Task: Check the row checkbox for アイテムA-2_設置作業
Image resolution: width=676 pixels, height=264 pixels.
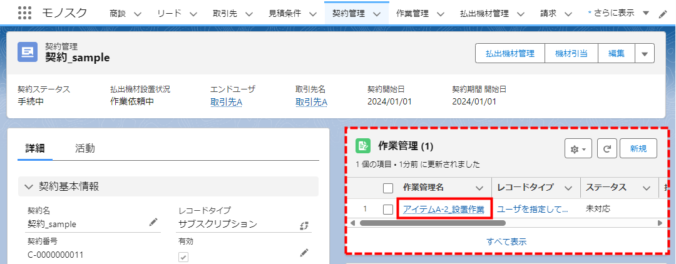Action: coord(388,209)
